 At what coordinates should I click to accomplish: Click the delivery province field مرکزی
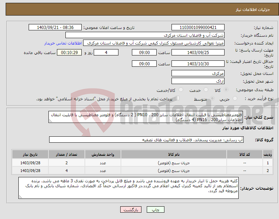(198, 73)
